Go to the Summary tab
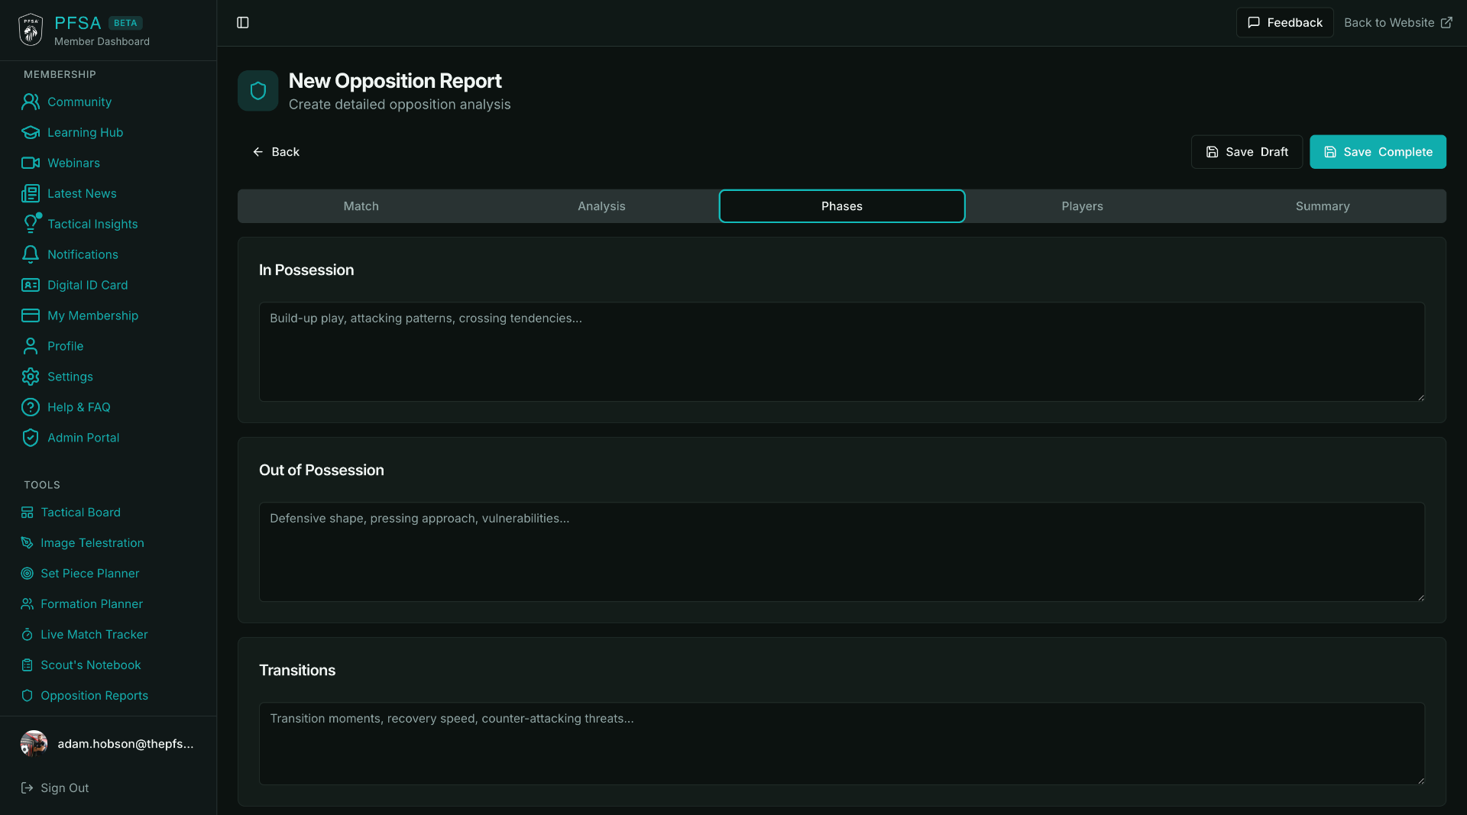The width and height of the screenshot is (1467, 815). click(x=1323, y=206)
